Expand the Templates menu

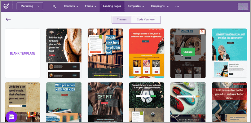pyautogui.click(x=136, y=6)
